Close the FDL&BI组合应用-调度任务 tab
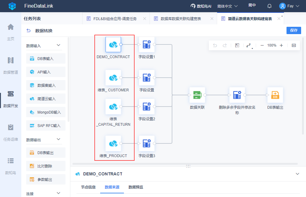306x197 pixels. coord(145,19)
